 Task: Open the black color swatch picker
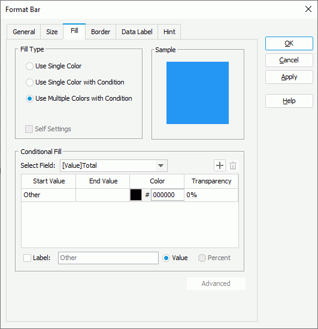pyautogui.click(x=136, y=195)
